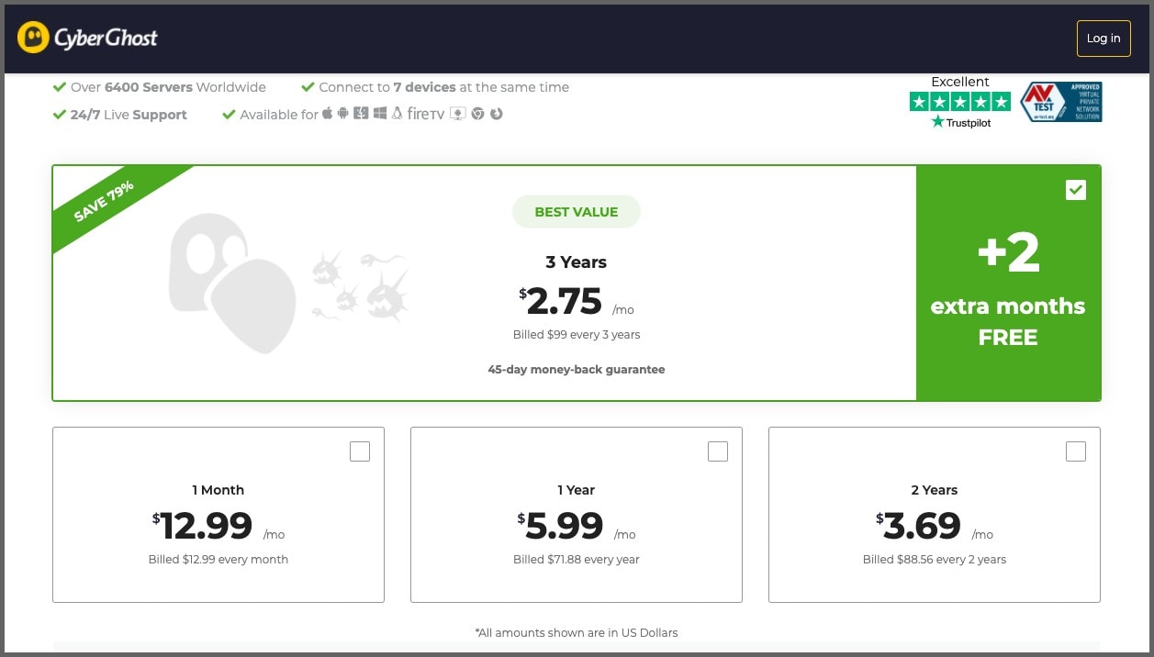Screen dimensions: 1154x657
Task: Select the $3.69 per month 2 Years card
Action: 934,525
